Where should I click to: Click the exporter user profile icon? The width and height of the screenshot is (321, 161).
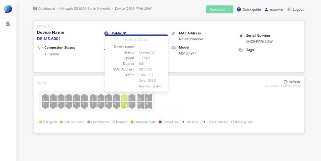tap(266, 9)
